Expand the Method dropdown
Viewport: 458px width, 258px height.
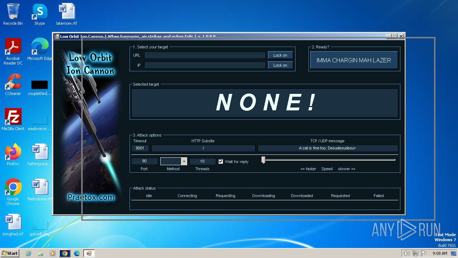click(184, 161)
